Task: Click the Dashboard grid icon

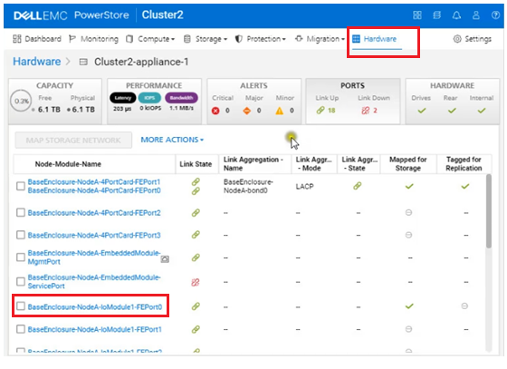Action: 17,39
